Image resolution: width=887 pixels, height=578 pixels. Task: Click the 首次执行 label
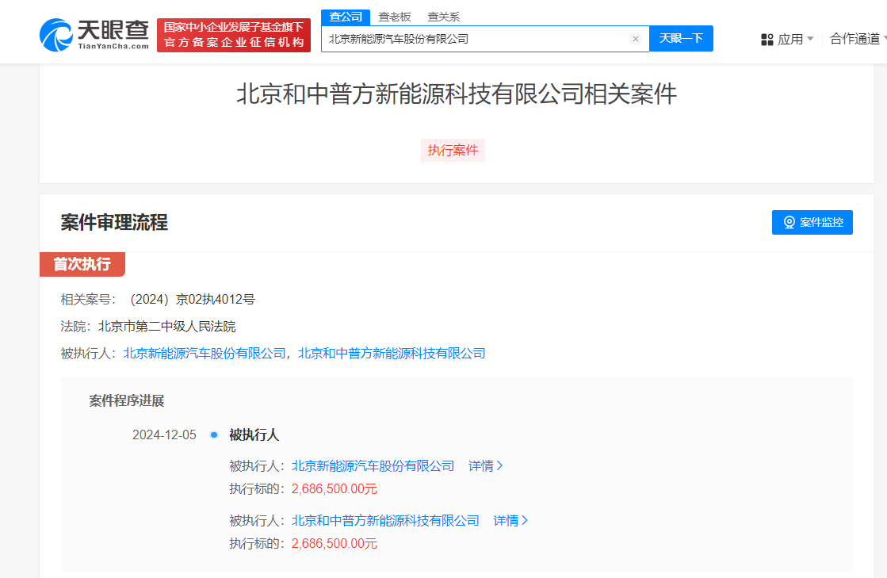[82, 264]
